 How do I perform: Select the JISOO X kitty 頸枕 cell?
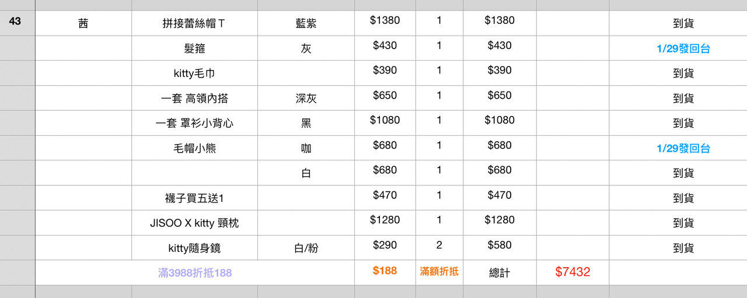(194, 223)
